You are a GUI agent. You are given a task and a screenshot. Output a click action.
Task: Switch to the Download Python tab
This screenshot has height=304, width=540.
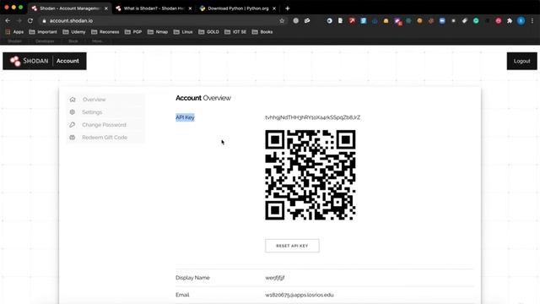[x=238, y=8]
